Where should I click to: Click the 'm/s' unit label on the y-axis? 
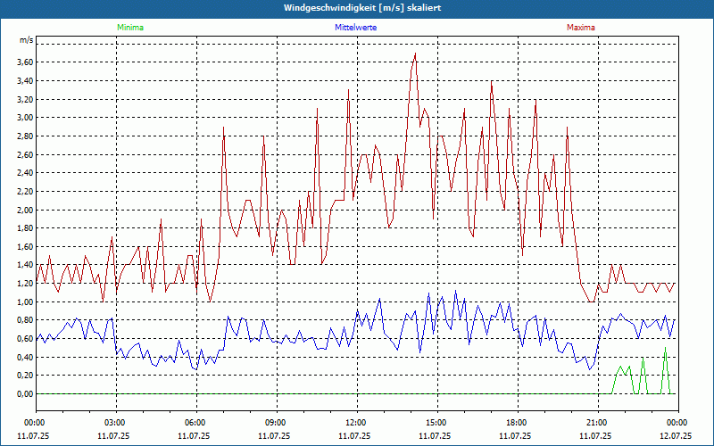(x=27, y=40)
